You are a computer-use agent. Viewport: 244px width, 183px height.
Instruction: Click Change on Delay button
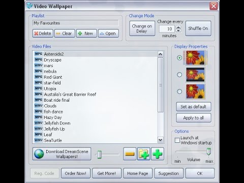(x=142, y=28)
